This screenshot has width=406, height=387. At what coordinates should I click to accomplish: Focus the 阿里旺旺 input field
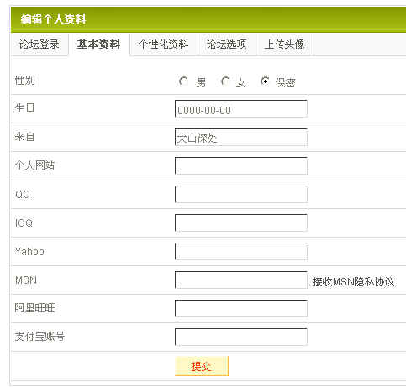(241, 309)
